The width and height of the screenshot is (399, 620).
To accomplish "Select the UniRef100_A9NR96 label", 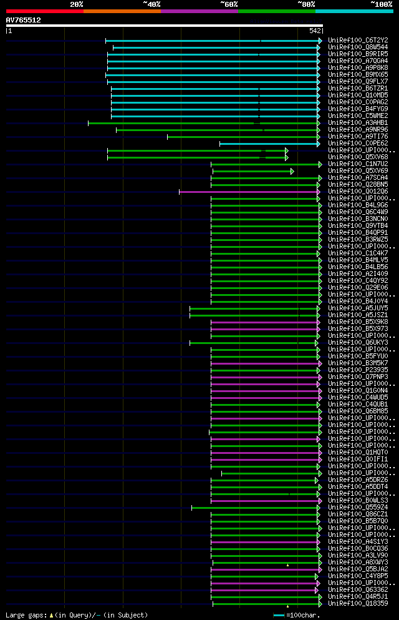I will (x=358, y=130).
